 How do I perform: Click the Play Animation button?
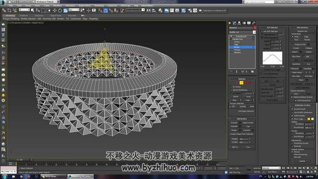(x=291, y=168)
